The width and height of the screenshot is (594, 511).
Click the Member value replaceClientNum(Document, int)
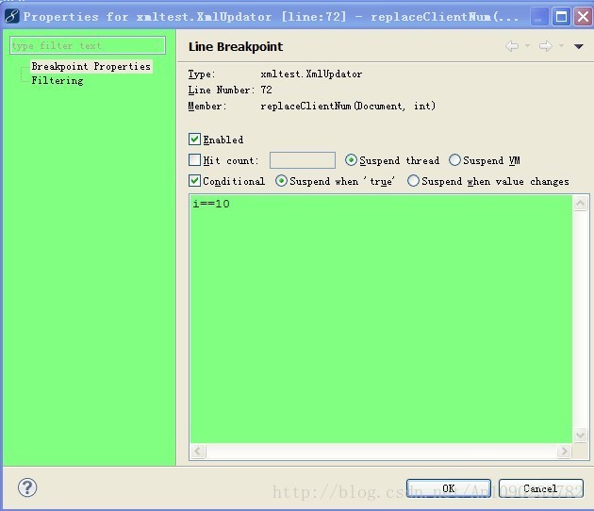pos(348,106)
